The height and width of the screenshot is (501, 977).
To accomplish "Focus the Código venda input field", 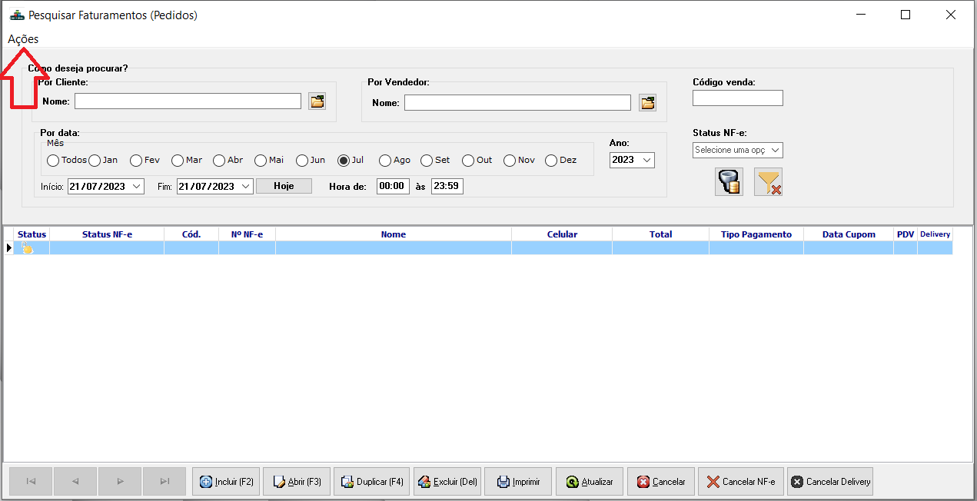I will [x=738, y=98].
